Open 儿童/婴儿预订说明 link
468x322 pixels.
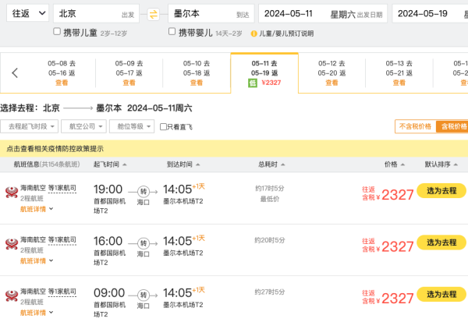[286, 34]
